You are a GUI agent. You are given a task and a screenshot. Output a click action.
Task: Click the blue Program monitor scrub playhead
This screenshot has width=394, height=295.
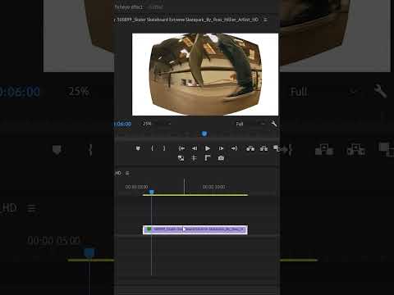coord(204,134)
